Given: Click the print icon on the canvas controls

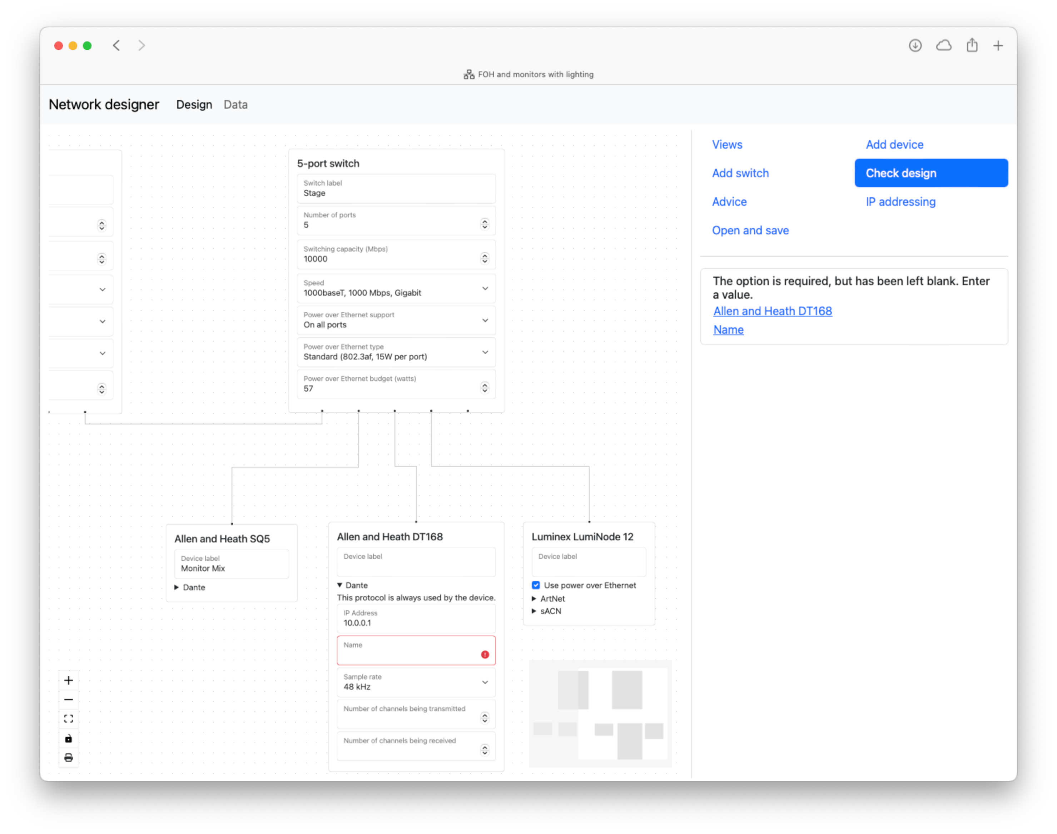Looking at the screenshot, I should tap(68, 757).
